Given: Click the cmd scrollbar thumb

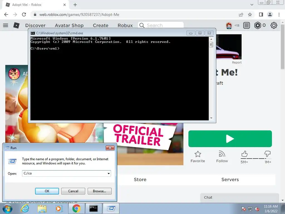Looking at the screenshot, I should pos(211,45).
